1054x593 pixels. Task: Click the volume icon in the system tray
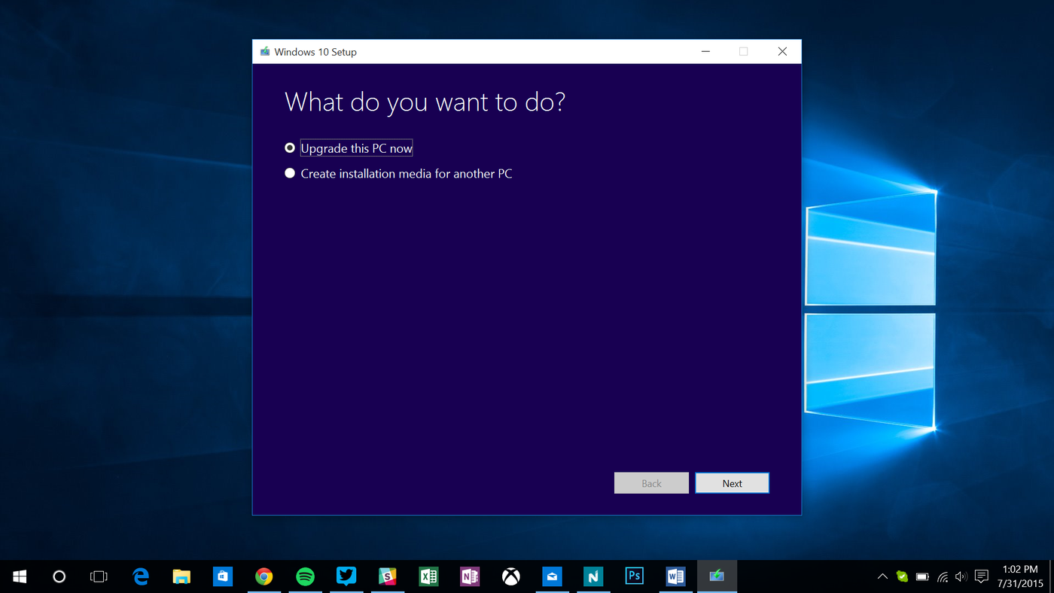point(961,576)
